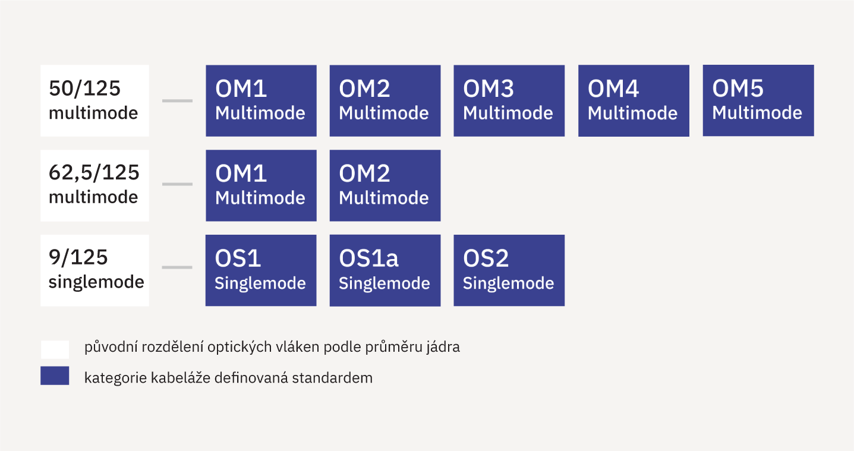Click the OM4 Multimode box

point(634,100)
